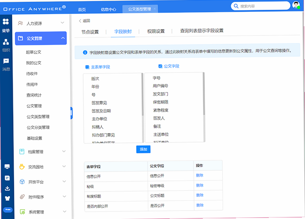Click the 返回 back link

click(x=85, y=21)
